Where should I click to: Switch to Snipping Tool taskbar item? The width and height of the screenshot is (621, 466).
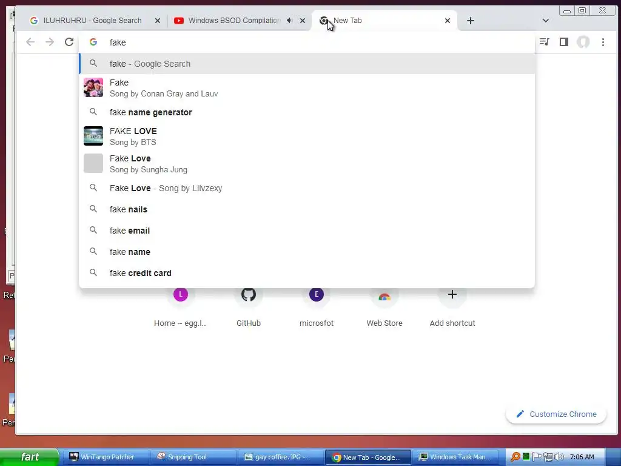point(193,457)
